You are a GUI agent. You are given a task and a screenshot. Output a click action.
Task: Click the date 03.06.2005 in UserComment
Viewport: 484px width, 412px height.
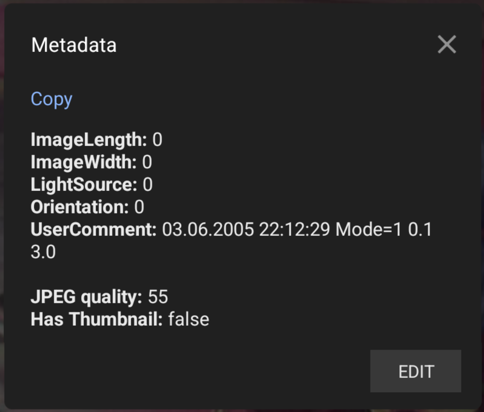(208, 230)
